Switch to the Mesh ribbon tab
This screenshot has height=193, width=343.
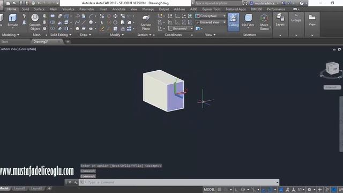tap(54, 9)
